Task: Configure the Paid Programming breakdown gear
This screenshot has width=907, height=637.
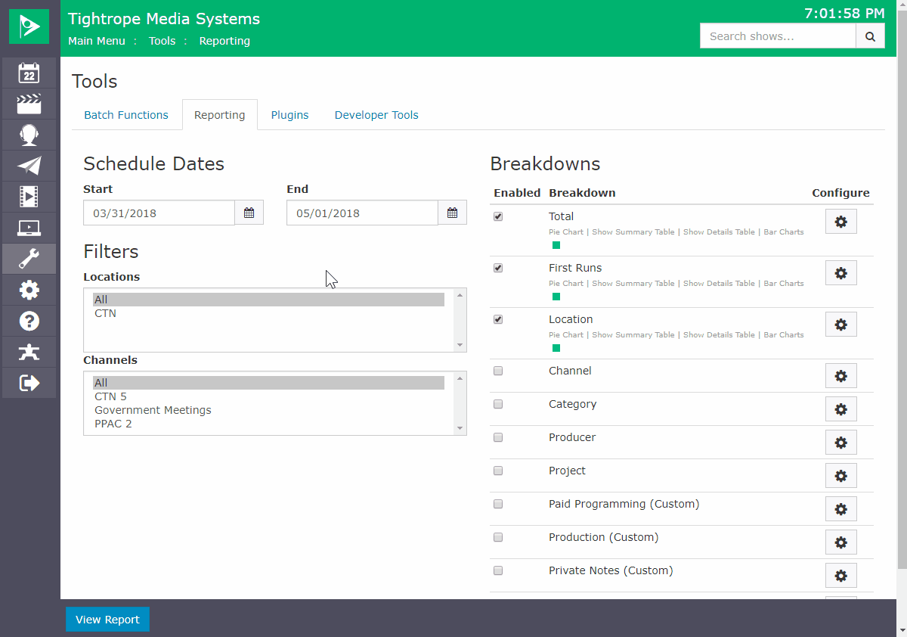Action: [840, 509]
